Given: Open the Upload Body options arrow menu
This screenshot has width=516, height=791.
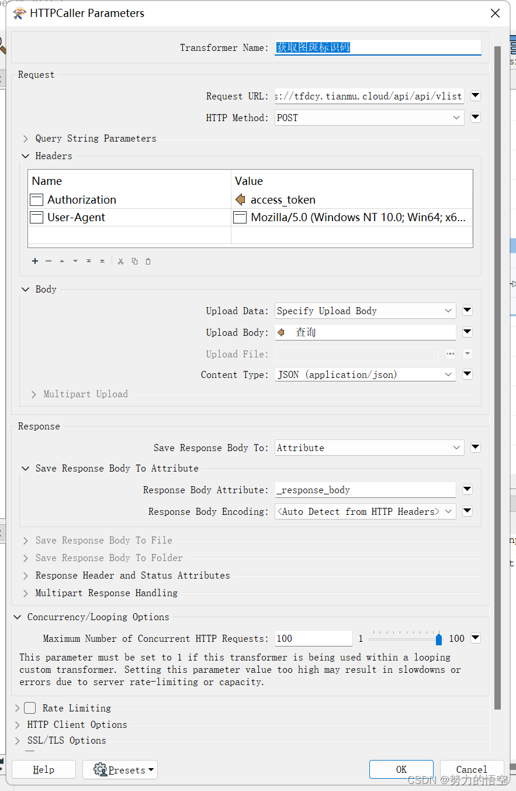Looking at the screenshot, I should pos(467,332).
